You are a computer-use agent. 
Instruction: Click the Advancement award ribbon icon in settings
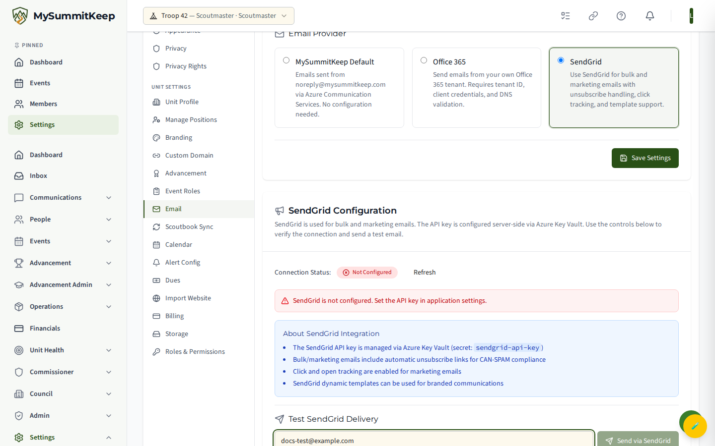point(156,173)
